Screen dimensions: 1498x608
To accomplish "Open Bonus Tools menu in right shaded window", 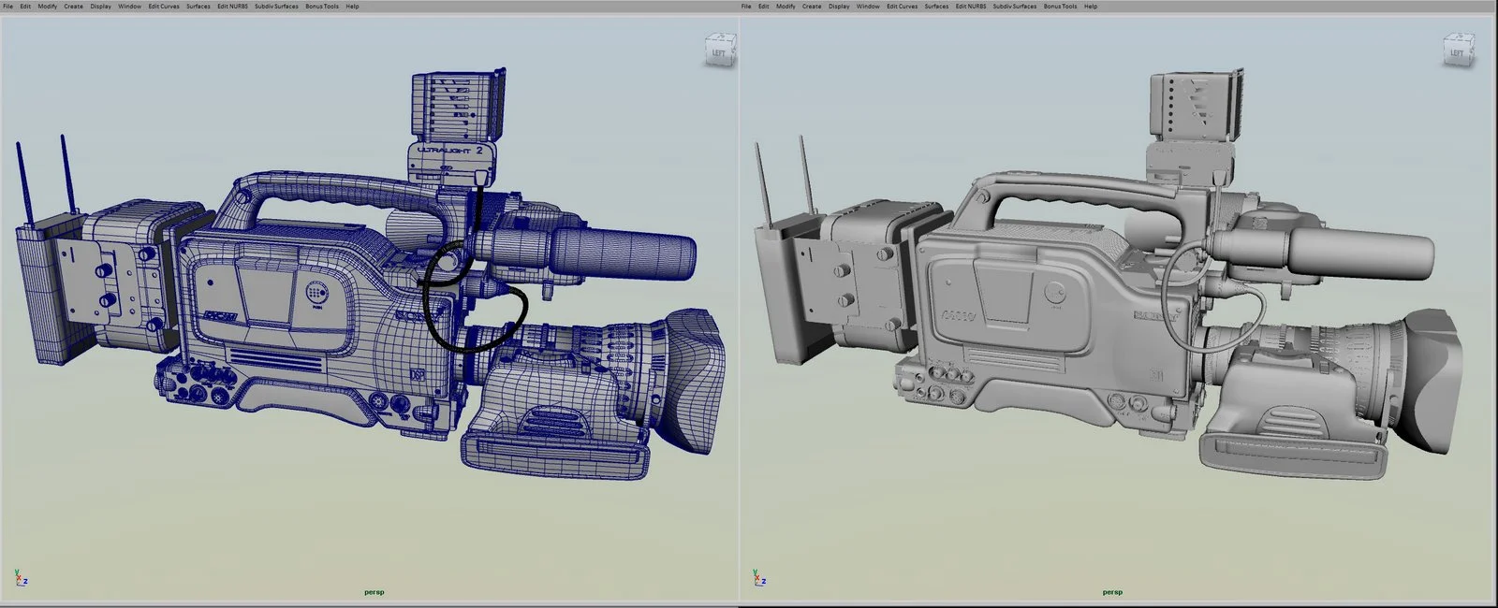I will [x=1061, y=7].
